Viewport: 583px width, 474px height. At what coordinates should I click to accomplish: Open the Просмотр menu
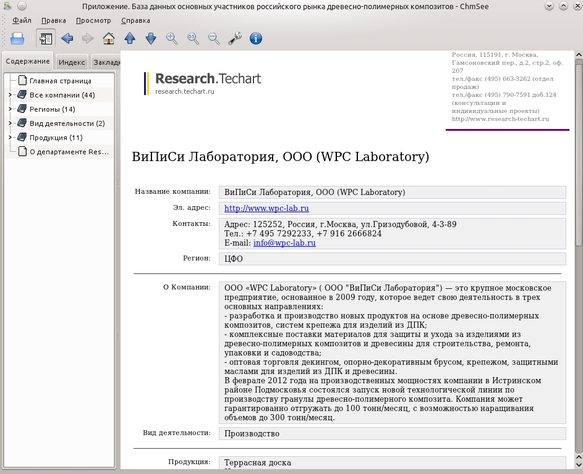(x=93, y=20)
